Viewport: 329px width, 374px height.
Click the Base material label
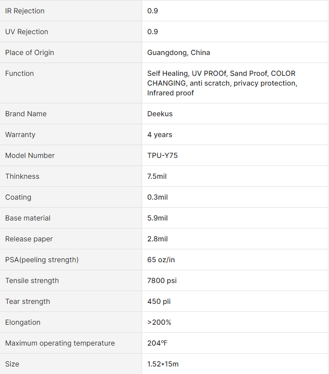click(28, 218)
